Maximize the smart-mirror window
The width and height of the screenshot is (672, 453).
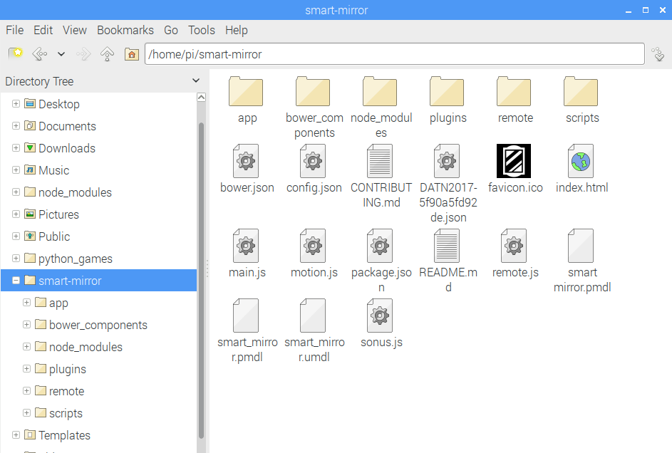click(x=646, y=10)
